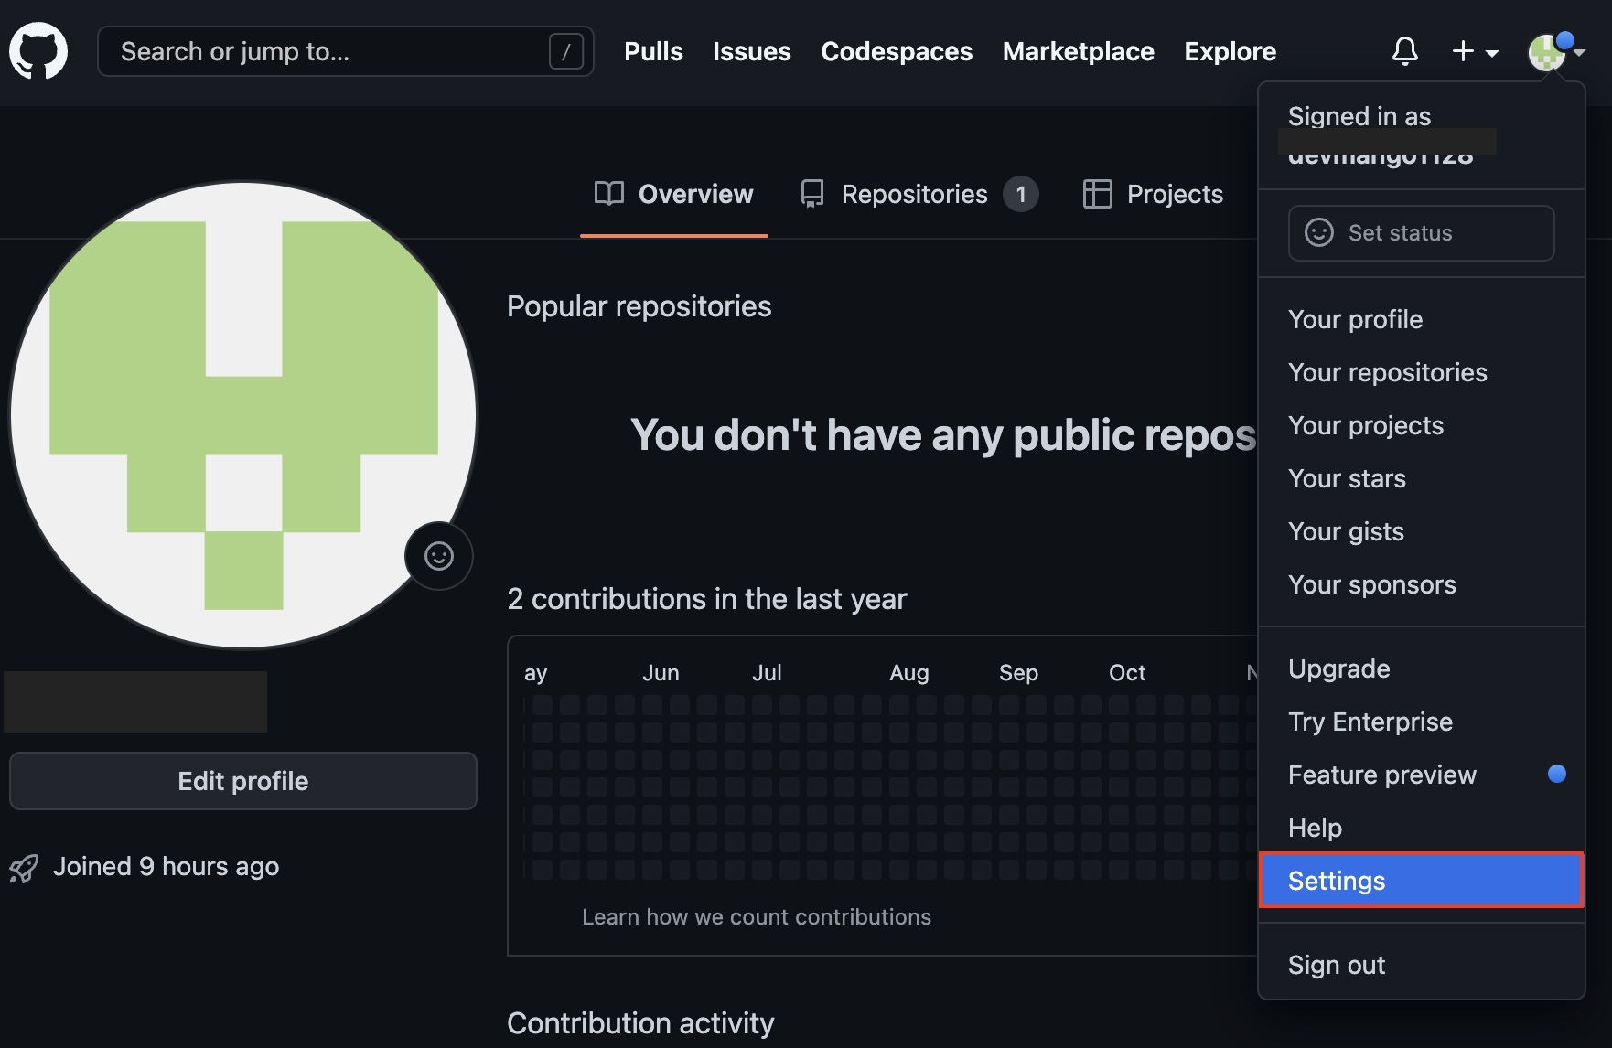
Task: Click the slash shortcut icon in search
Action: pos(565,51)
